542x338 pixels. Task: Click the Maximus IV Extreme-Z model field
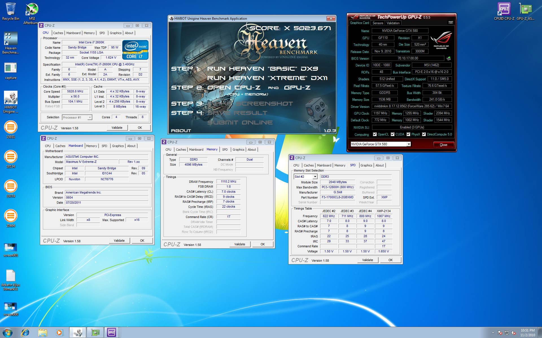pos(91,162)
